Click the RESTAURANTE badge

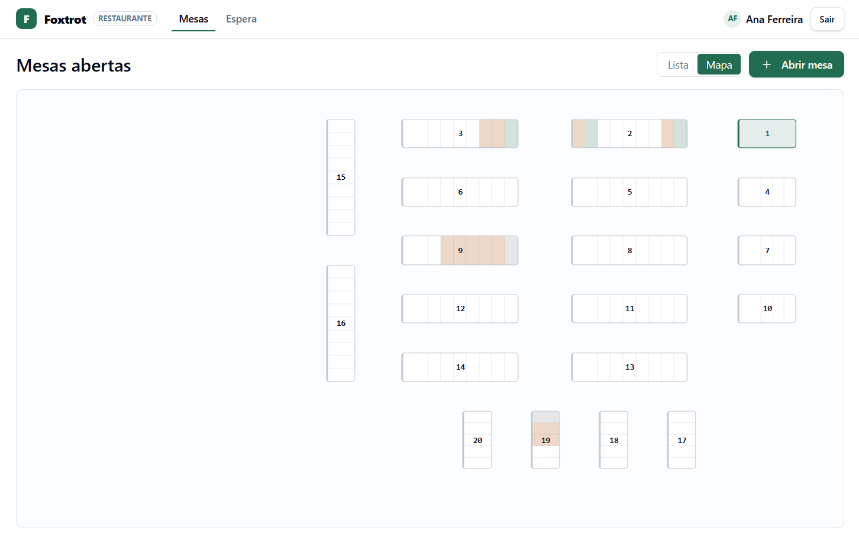pyautogui.click(x=125, y=19)
